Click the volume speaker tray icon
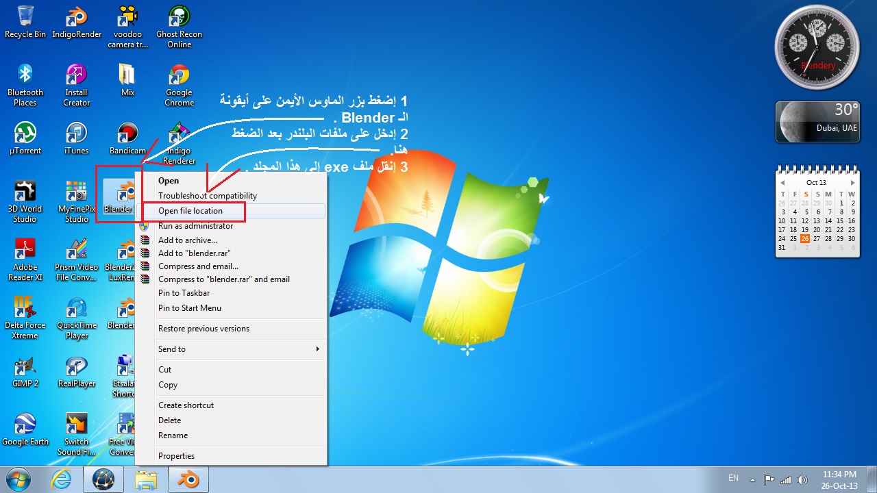877x493 pixels. 801,480
